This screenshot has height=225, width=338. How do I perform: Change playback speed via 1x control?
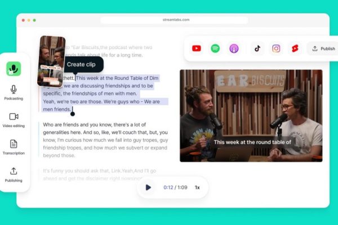pyautogui.click(x=197, y=187)
